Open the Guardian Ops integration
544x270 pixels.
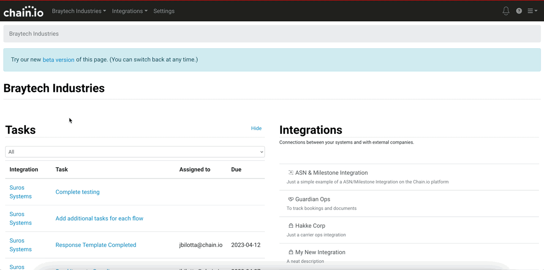point(313,199)
